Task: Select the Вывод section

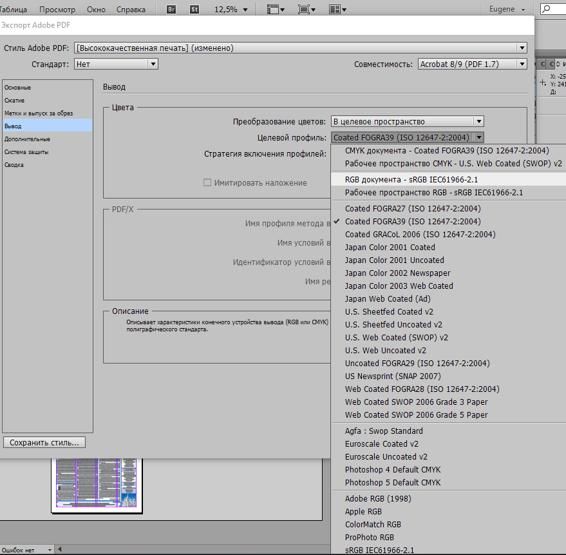Action: (x=47, y=126)
